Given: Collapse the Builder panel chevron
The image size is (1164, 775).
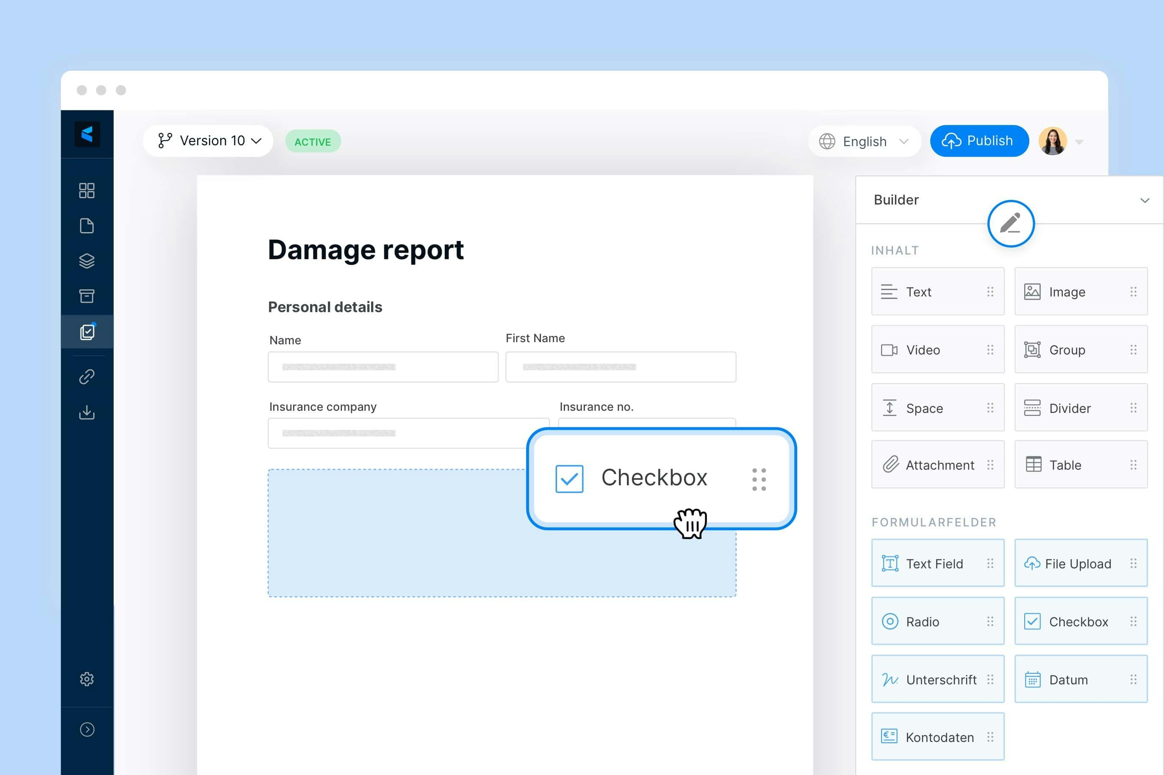Looking at the screenshot, I should point(1144,200).
